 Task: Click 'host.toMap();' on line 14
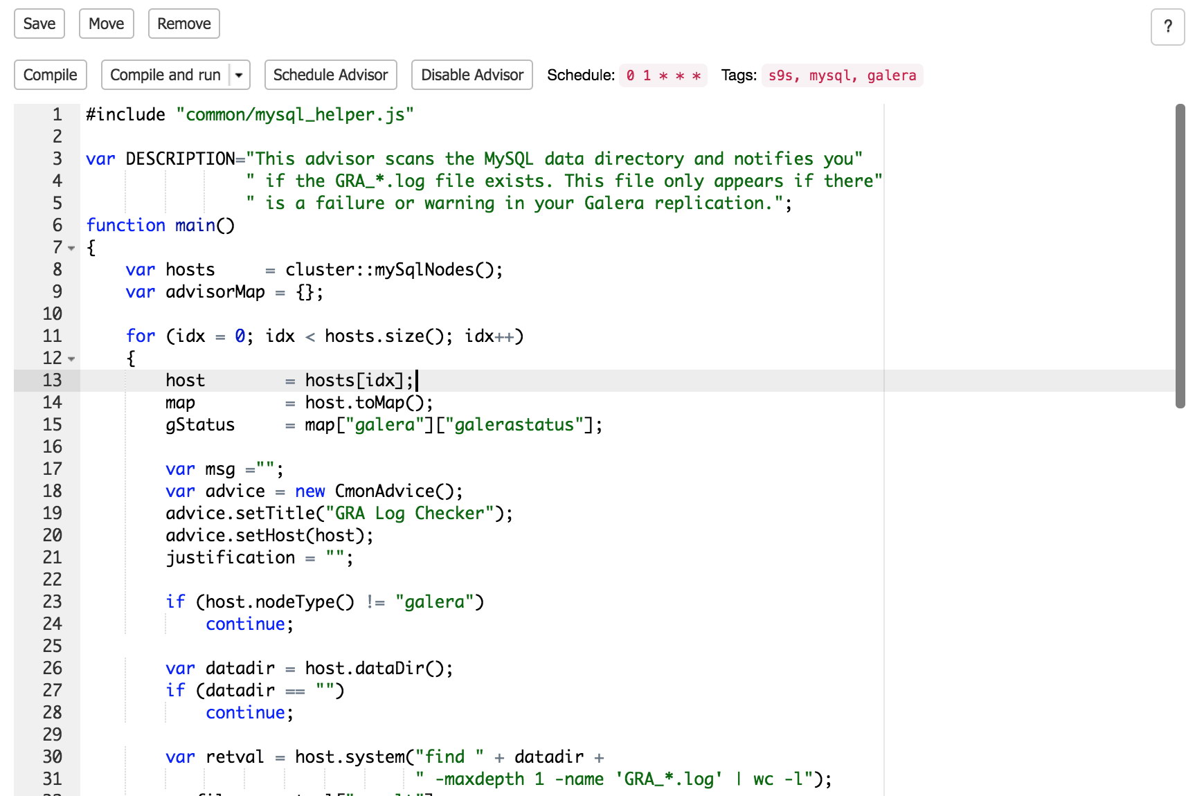(x=369, y=402)
